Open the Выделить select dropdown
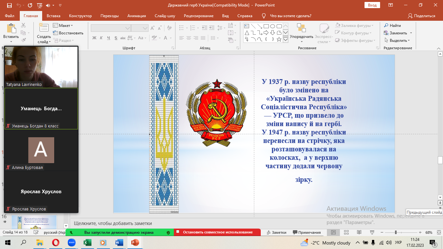The image size is (443, 249). point(397,41)
